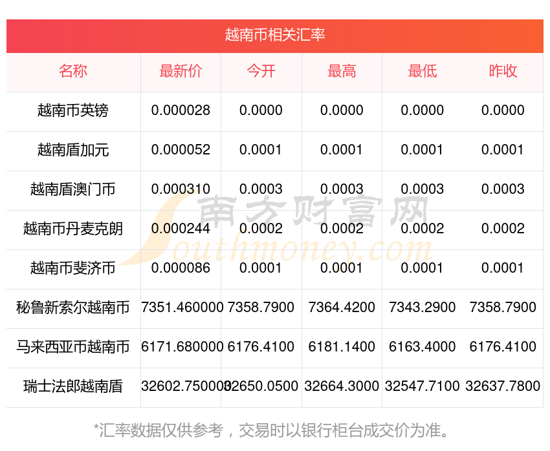Click latest price 0.000028
Screen dimensions: 550x451
pos(181,110)
